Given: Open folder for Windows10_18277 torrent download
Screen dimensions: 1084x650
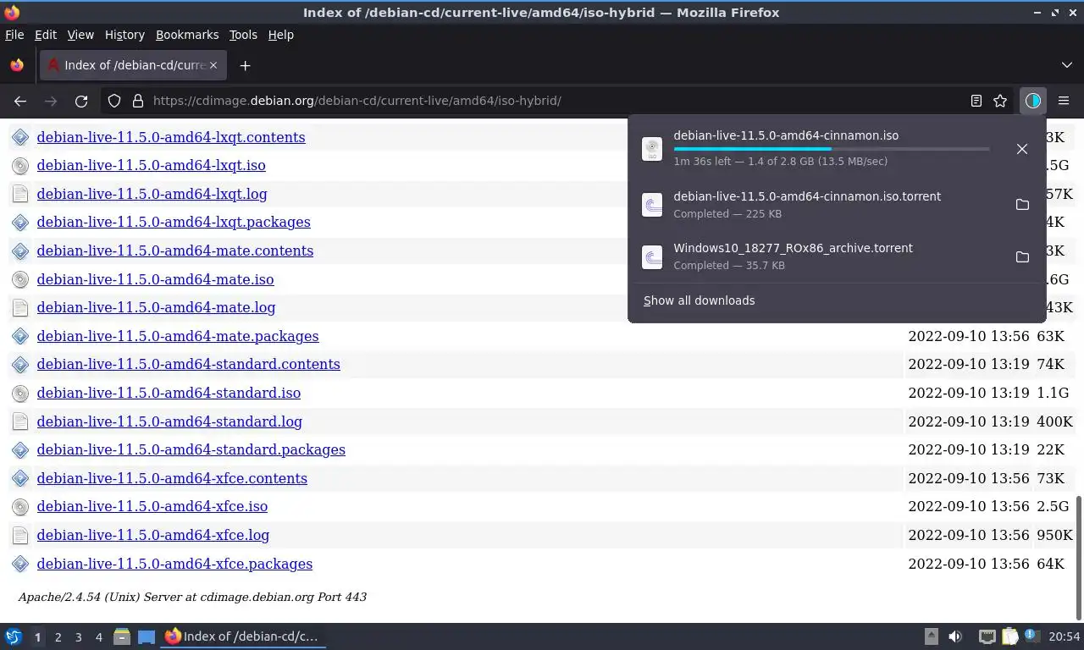Looking at the screenshot, I should 1022,256.
